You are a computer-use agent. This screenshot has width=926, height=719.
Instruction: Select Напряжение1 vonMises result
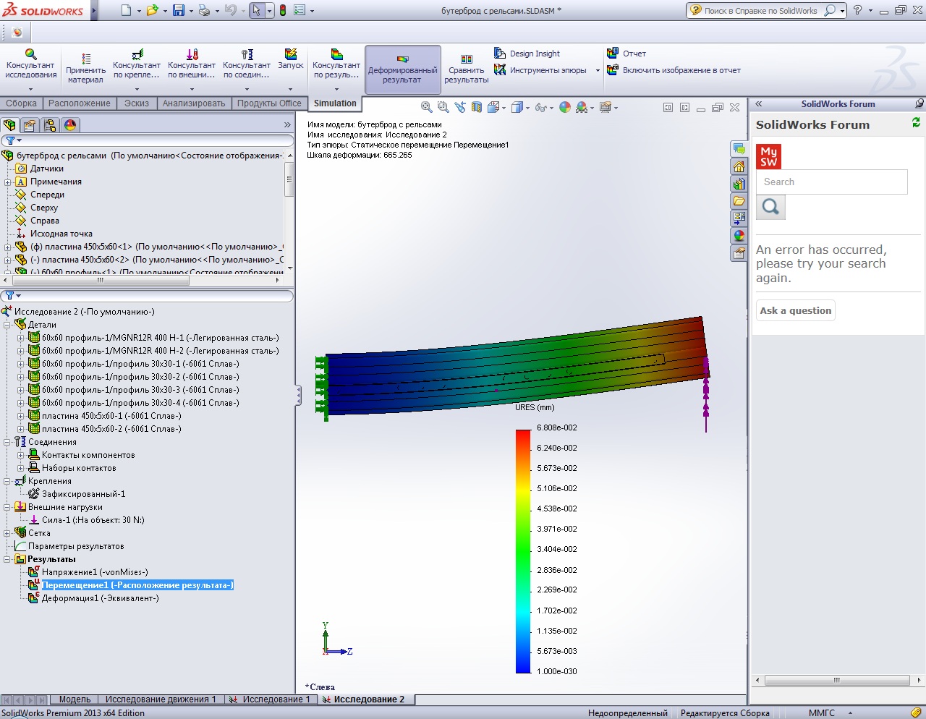click(94, 572)
